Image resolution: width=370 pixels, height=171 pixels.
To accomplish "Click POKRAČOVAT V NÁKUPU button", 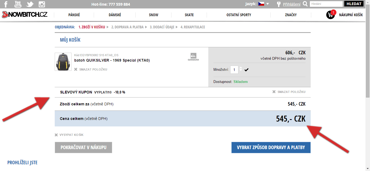I will point(83,147).
